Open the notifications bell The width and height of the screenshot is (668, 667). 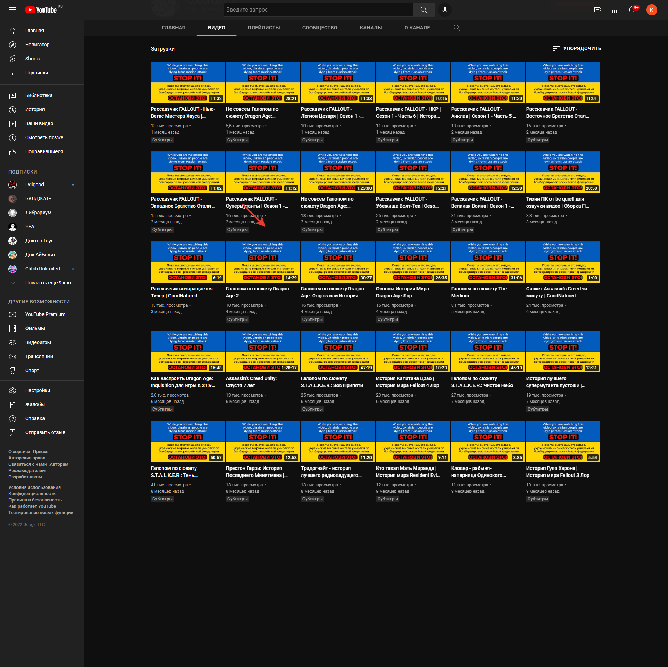(632, 10)
